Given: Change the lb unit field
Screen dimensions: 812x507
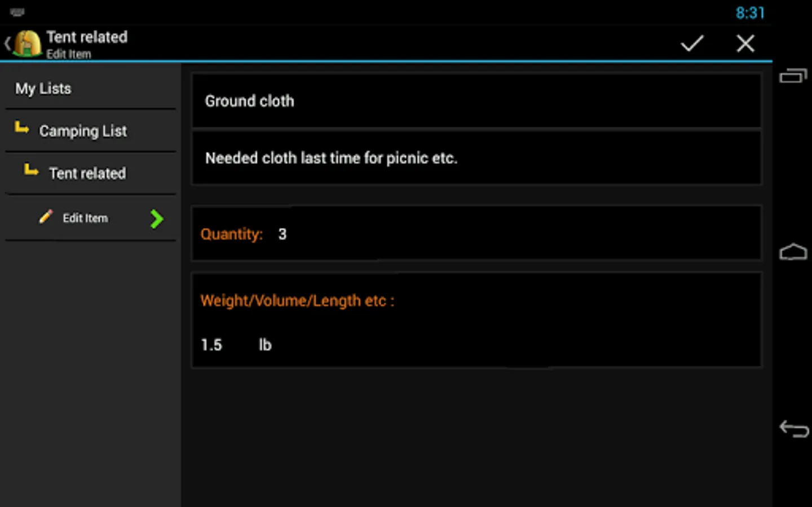Looking at the screenshot, I should click(265, 345).
